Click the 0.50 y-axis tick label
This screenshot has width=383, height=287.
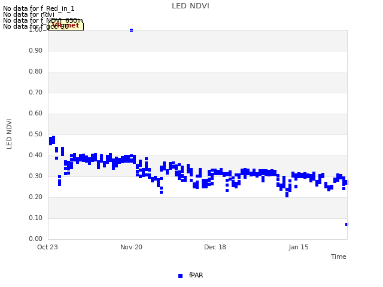pos(35,134)
